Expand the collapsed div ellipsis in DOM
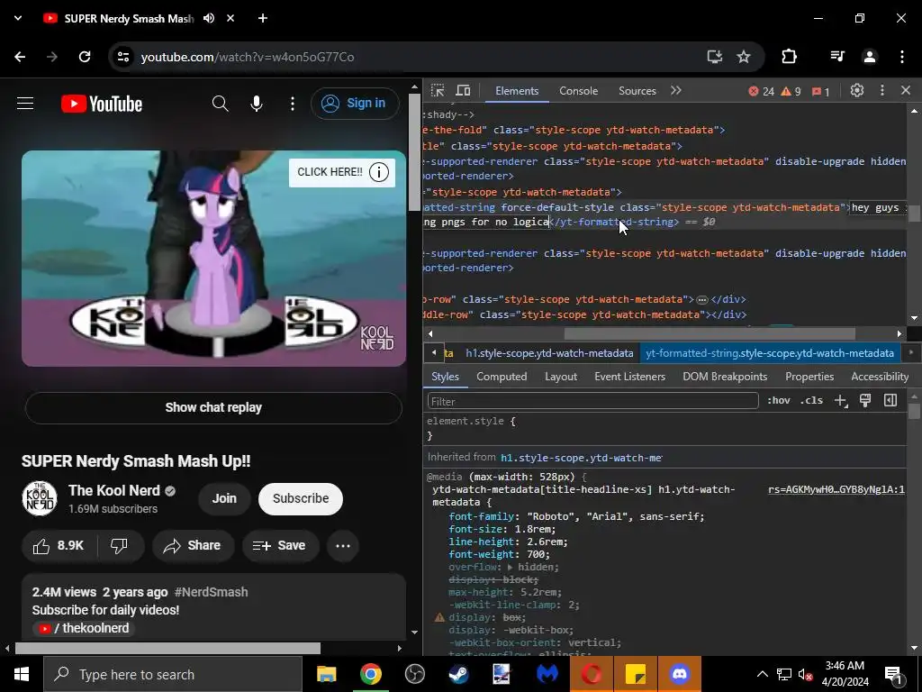922x692 pixels. coord(702,299)
